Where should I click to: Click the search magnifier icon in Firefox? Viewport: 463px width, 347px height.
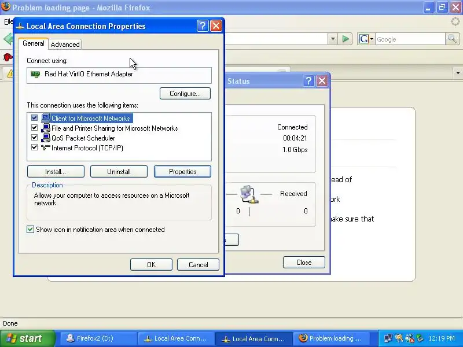[452, 39]
